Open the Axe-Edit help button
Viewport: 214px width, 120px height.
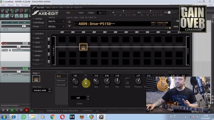click(x=38, y=27)
